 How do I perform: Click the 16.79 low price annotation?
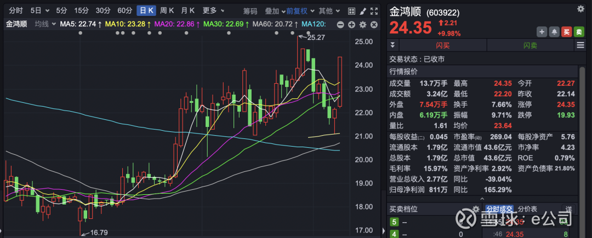pos(99,233)
